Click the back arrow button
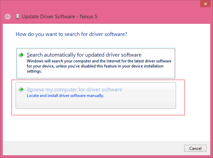 [7, 16]
